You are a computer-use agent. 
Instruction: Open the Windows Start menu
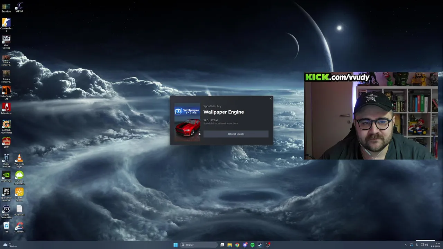point(175,245)
